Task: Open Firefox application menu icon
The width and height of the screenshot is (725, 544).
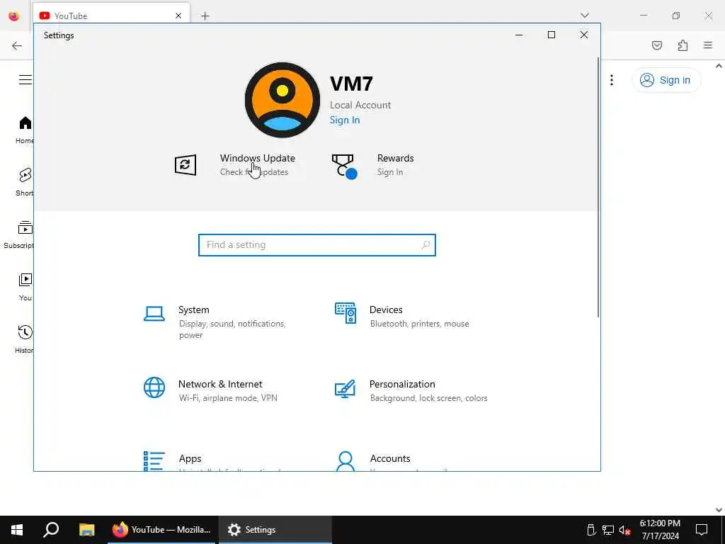Action: tap(708, 45)
